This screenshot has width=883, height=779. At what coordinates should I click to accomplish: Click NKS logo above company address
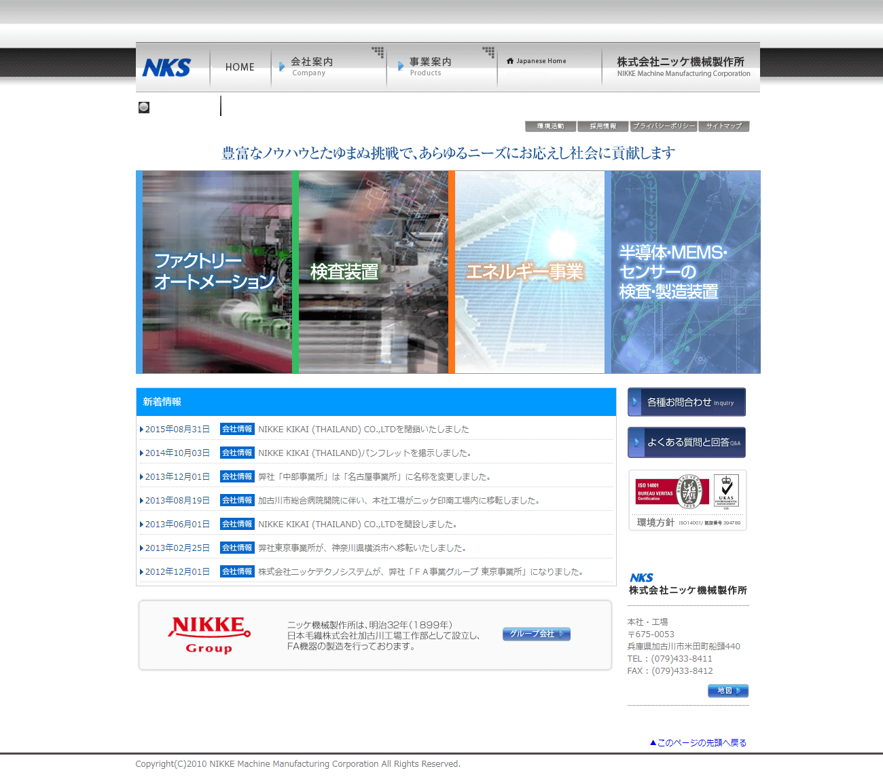pyautogui.click(x=642, y=577)
